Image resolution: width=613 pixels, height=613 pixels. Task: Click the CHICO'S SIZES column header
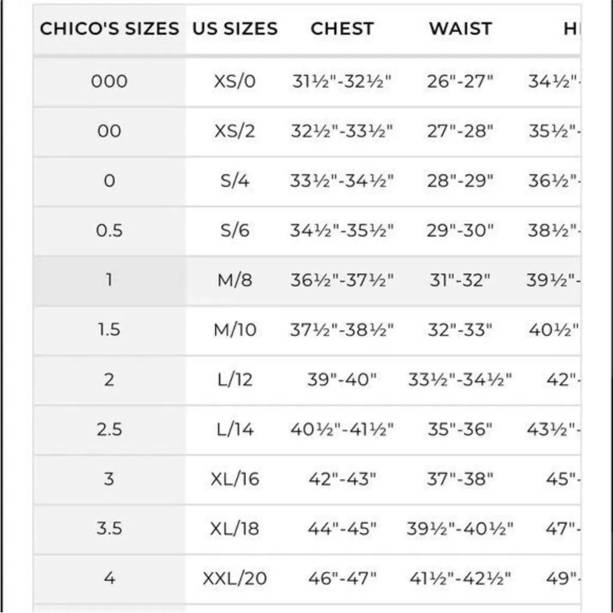(109, 29)
